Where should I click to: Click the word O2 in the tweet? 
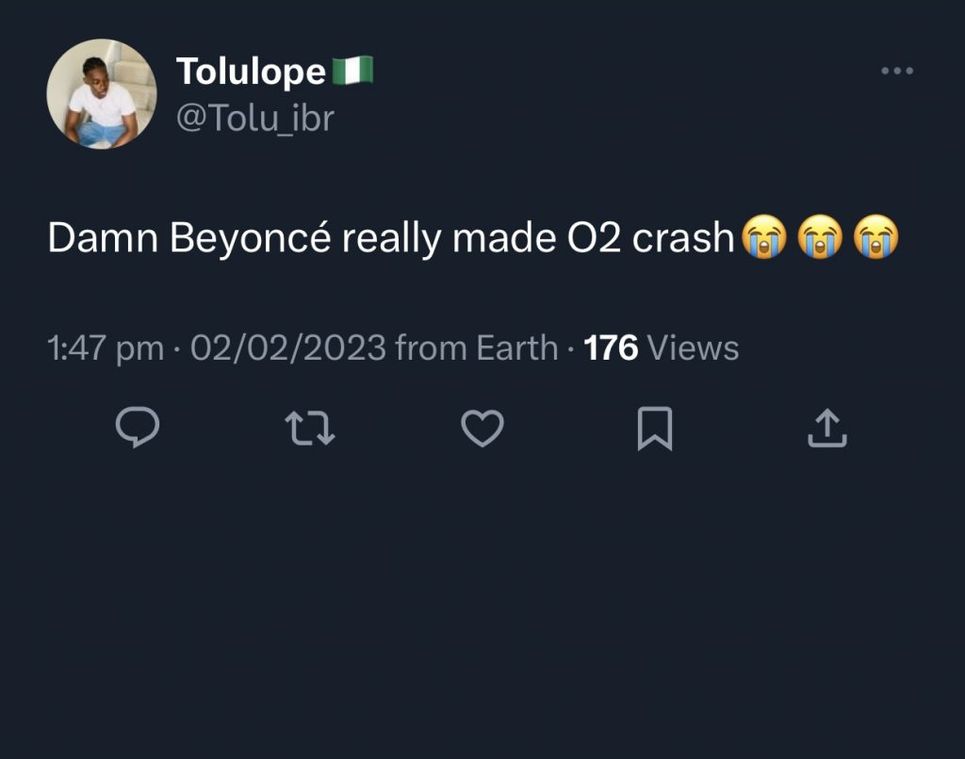pyautogui.click(x=595, y=239)
